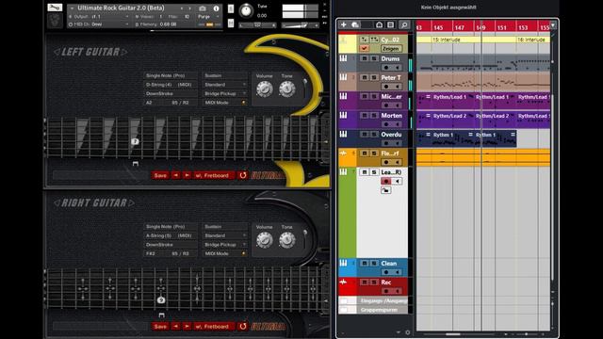This screenshot has width=603, height=339.
Task: Adjust the Right Guitar Tone knob
Action: coord(286,241)
